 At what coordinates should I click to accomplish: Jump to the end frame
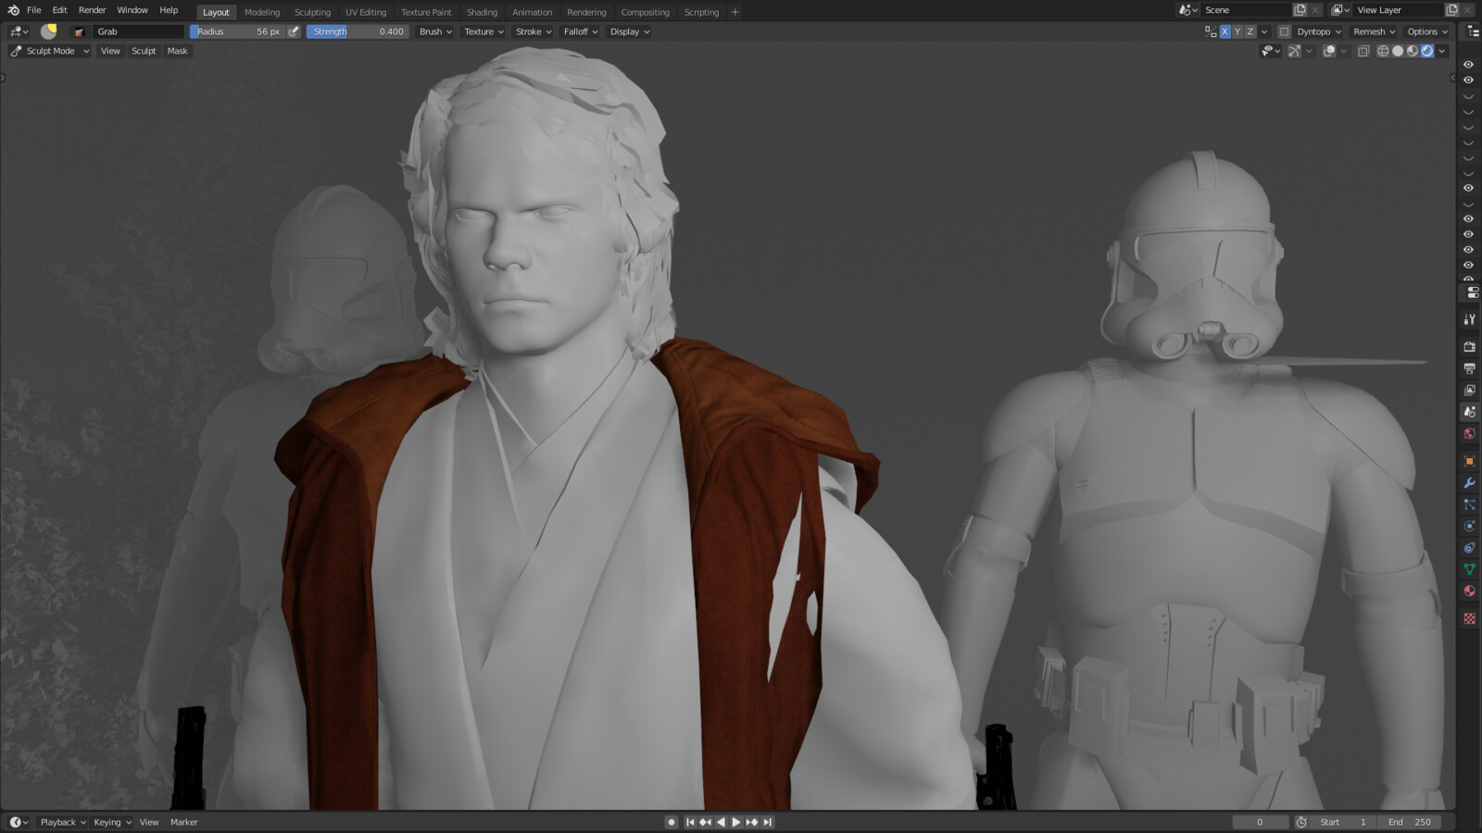point(767,822)
